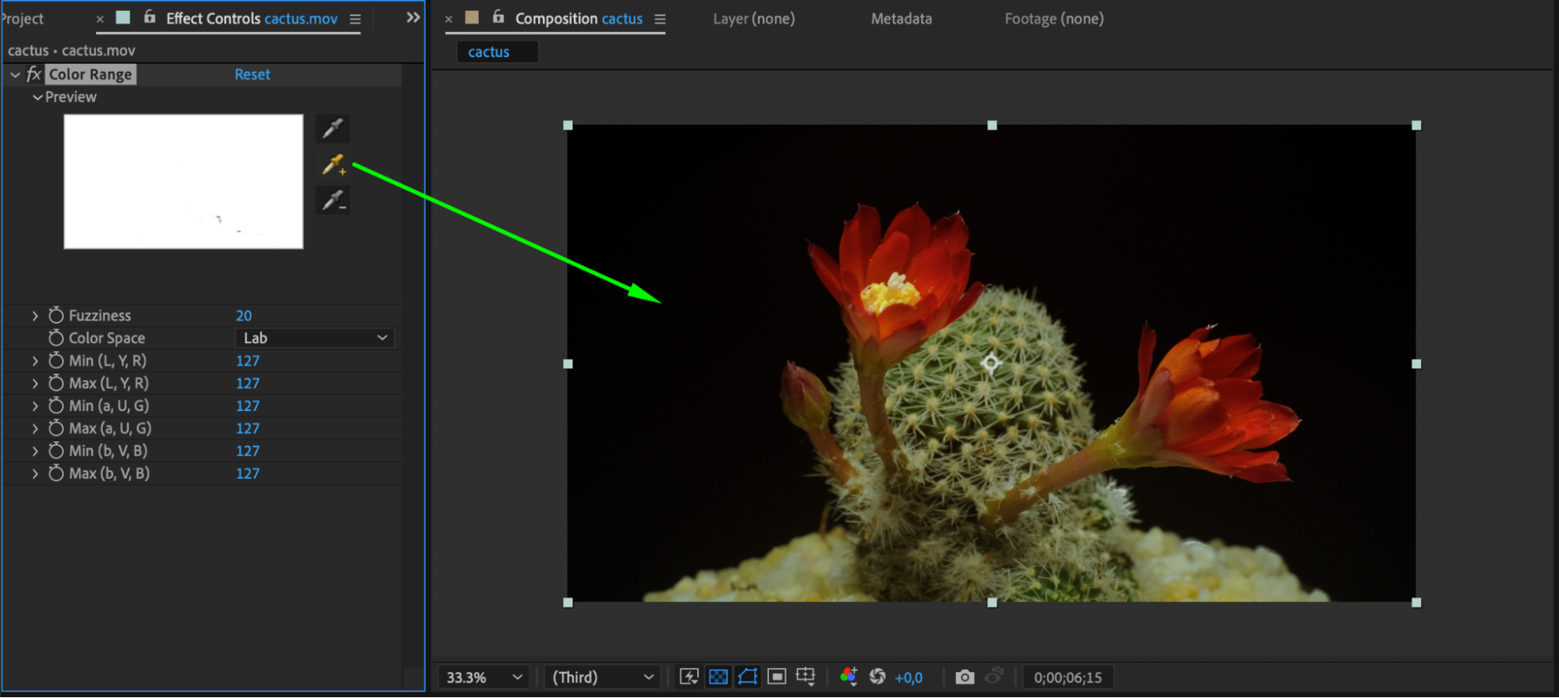Open grid and guide options
This screenshot has width=1559, height=698.
click(x=806, y=676)
